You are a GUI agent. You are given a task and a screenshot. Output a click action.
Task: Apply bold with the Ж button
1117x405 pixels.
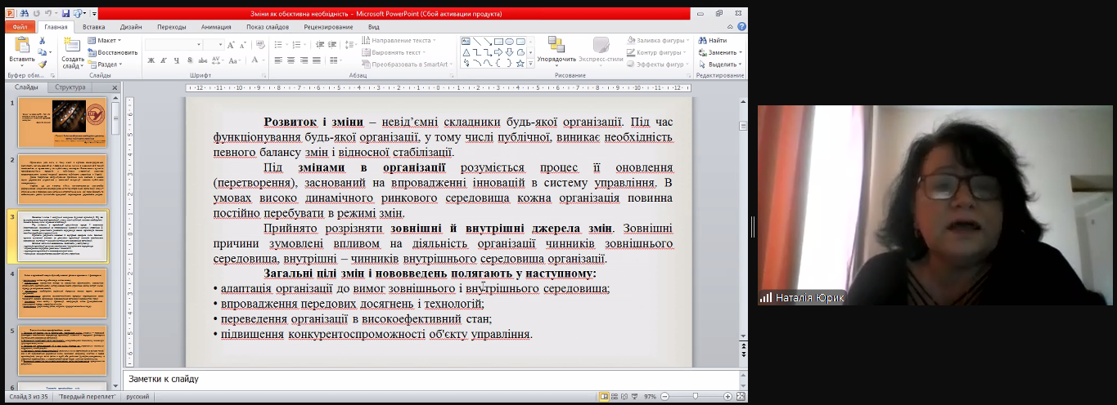(x=151, y=60)
